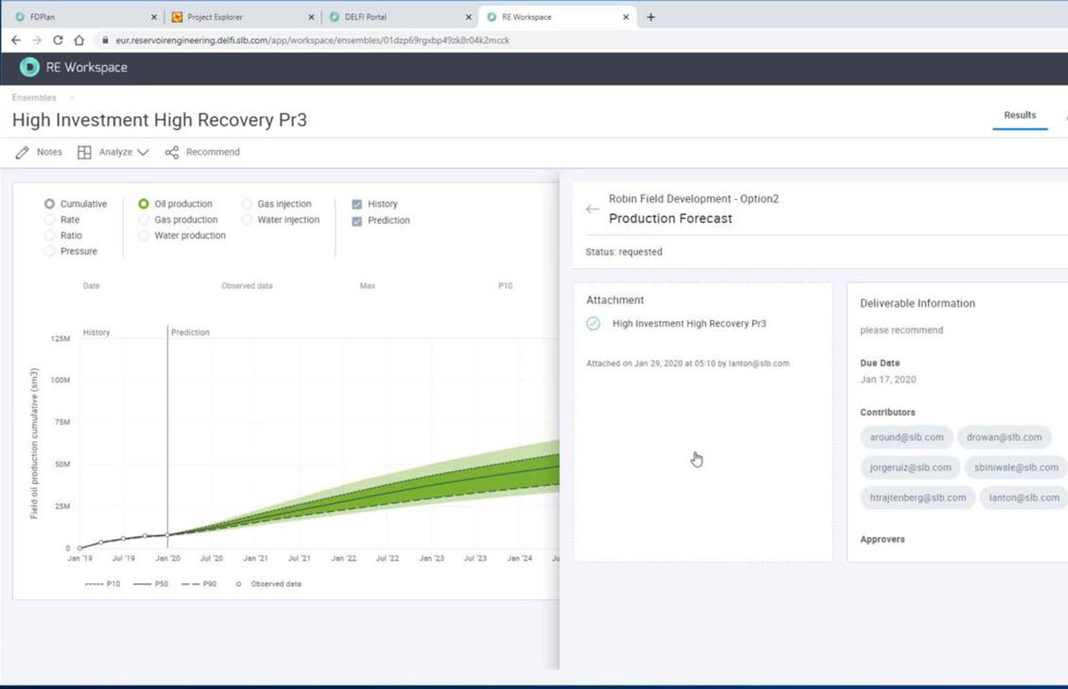Click contributor sbiniwale@slb.com chip
This screenshot has height=689, width=1068.
click(x=1016, y=467)
